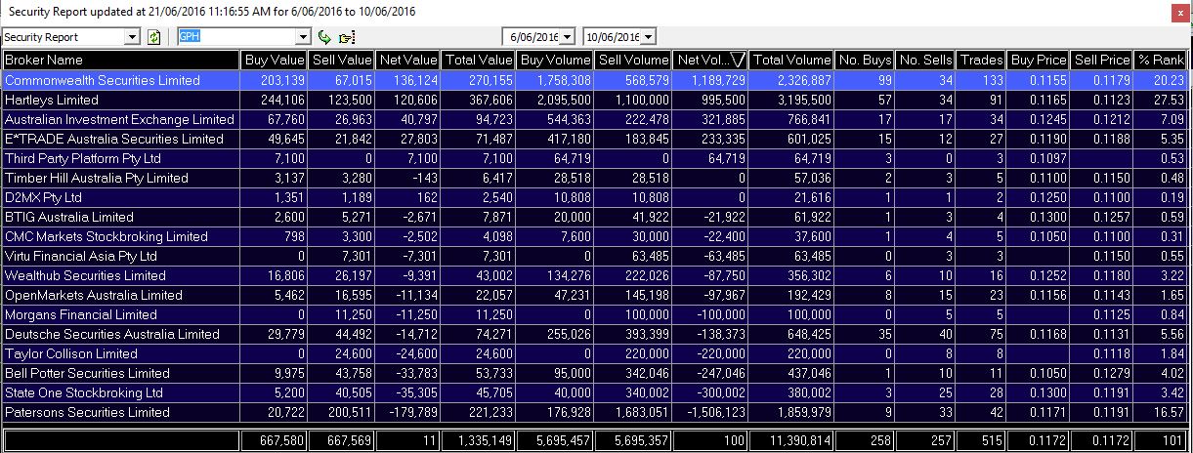The image size is (1193, 453).
Task: Click State One net value -35,305
Action: [416, 392]
